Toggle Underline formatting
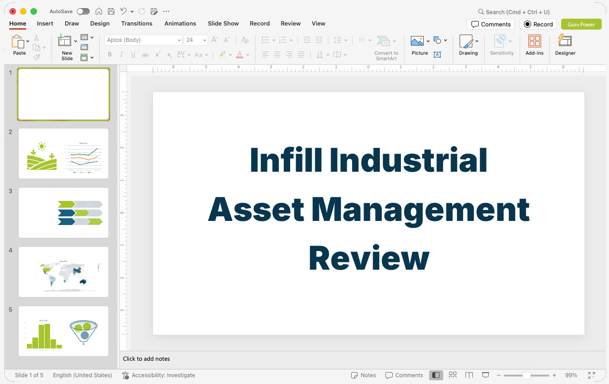 pyautogui.click(x=133, y=55)
